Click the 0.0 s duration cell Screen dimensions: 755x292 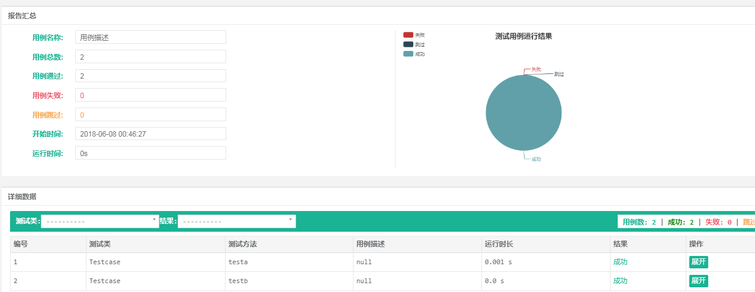click(545, 281)
